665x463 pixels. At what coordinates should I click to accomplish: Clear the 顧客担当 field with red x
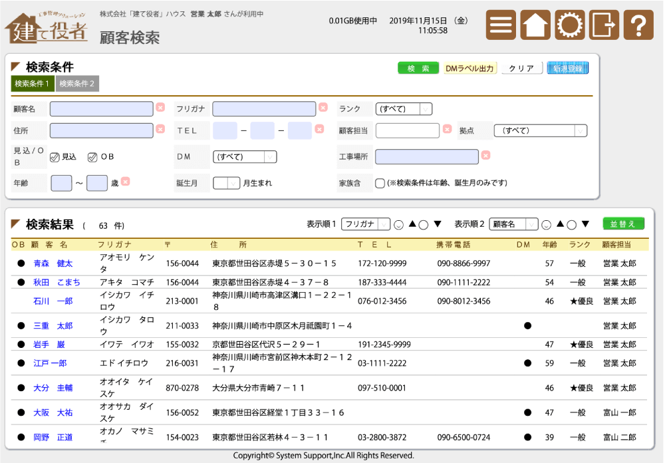click(x=447, y=129)
